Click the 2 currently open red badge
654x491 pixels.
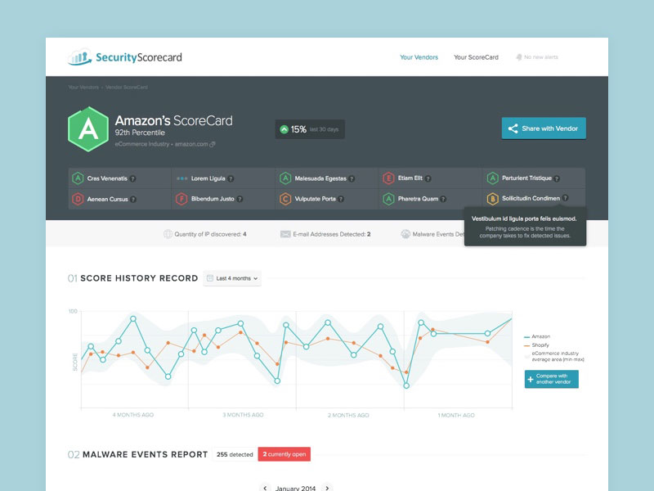pos(284,454)
